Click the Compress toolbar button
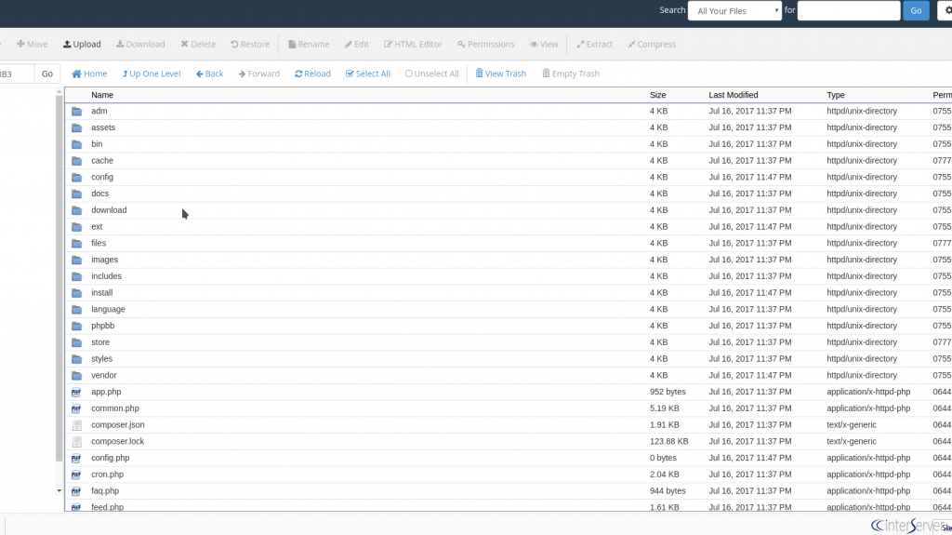 652,44
